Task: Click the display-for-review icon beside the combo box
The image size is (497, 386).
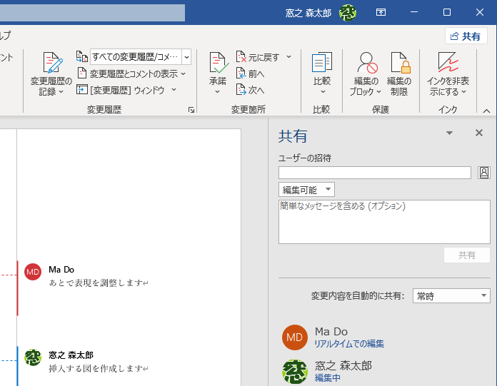Action: [x=82, y=56]
